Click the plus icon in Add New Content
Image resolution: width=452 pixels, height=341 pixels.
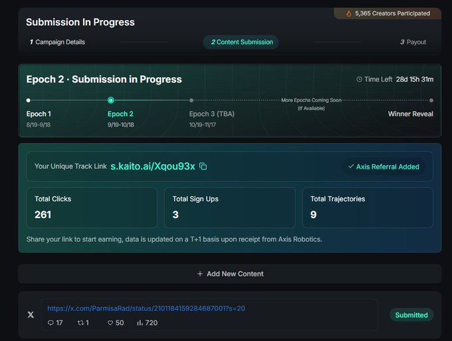tap(200, 274)
